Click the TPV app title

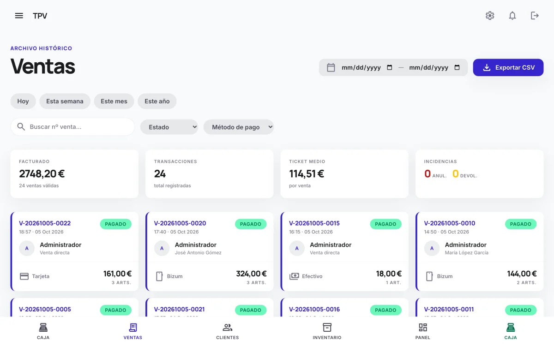click(x=40, y=16)
